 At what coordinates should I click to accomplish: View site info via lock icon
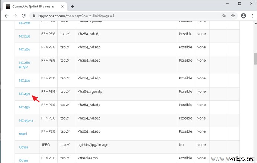coord(33,16)
